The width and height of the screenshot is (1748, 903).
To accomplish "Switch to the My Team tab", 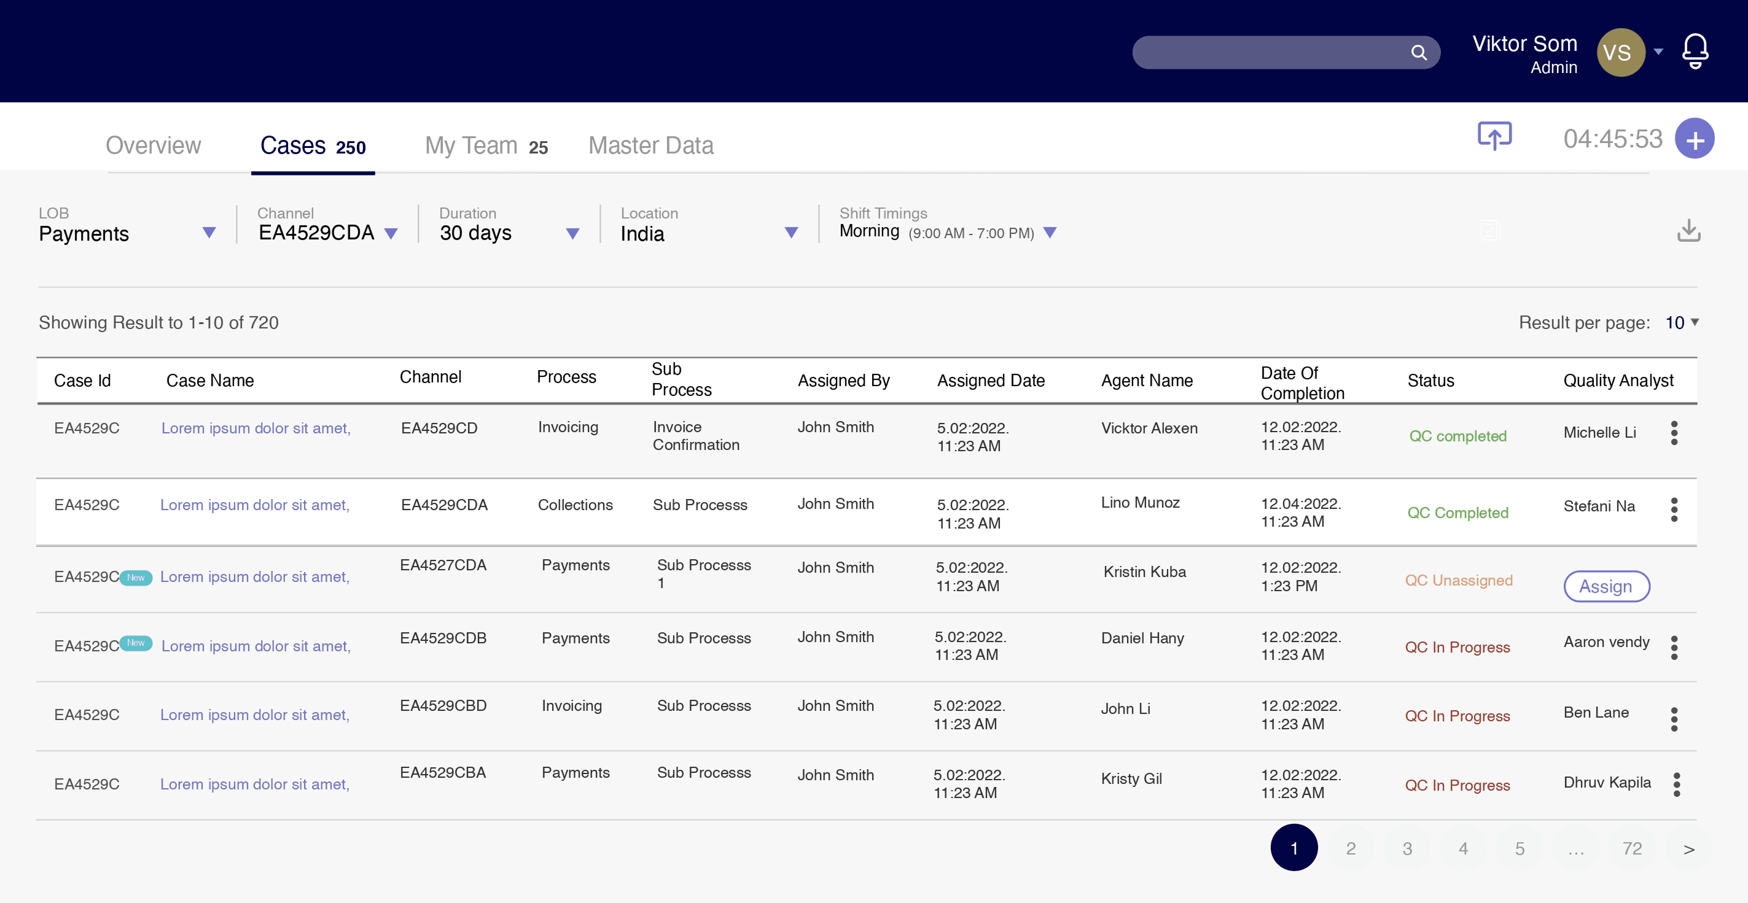I will 486,145.
